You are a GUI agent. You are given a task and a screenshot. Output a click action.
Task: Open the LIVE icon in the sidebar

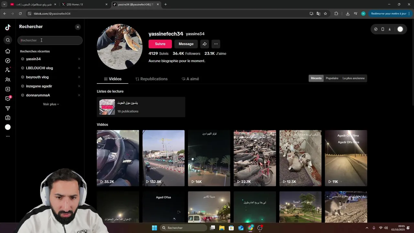point(8,117)
